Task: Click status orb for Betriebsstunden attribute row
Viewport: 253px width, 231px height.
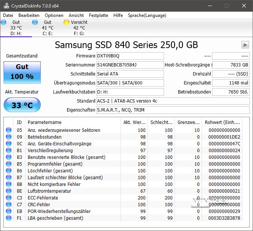Action: tap(8, 137)
